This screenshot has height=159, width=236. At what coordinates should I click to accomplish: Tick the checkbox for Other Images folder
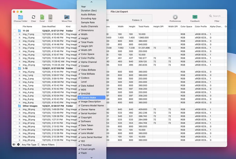[14, 106]
